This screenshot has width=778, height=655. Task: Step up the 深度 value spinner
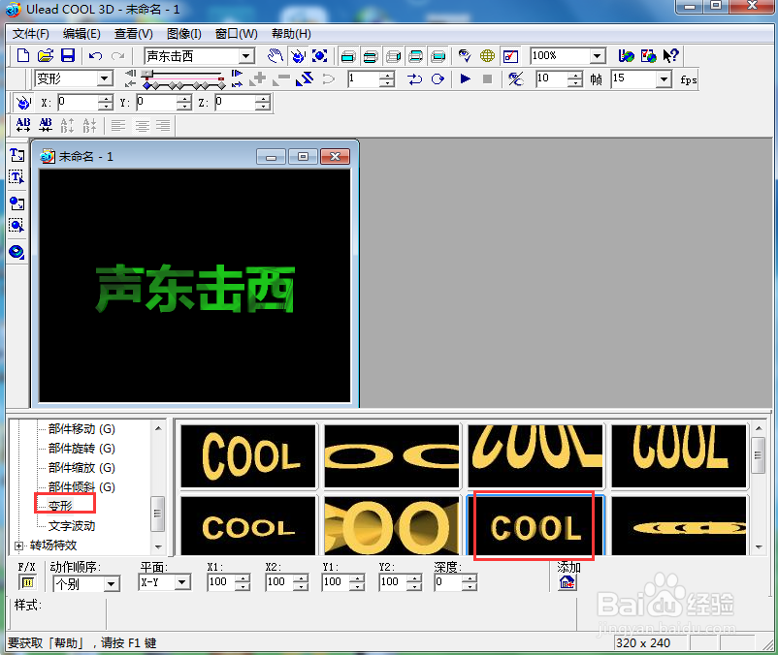469,578
